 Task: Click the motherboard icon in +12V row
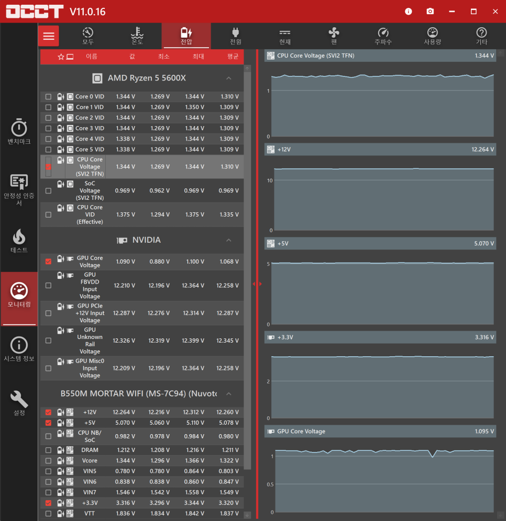70,412
